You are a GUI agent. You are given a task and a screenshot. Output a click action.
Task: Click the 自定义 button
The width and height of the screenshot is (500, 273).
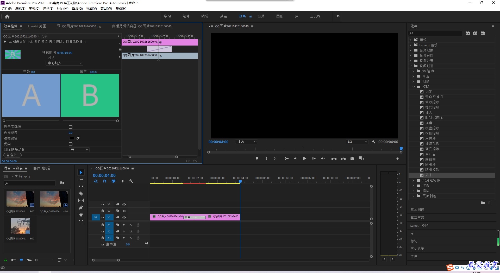pyautogui.click(x=12, y=155)
